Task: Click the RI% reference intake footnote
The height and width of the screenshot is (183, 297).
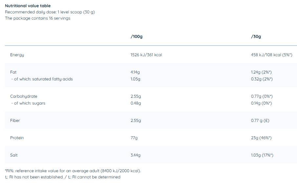Action: click(73, 171)
